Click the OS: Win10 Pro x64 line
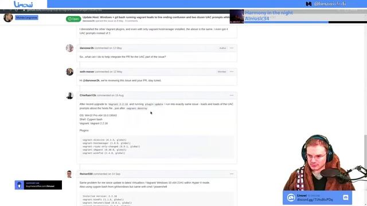Image resolution: width=367 pixels, height=206 pixels. [98, 116]
